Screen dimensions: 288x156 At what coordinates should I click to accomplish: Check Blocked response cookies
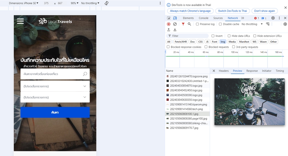click(168, 47)
